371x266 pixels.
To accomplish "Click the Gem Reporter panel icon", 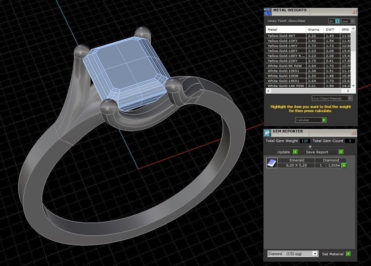I will (267, 133).
